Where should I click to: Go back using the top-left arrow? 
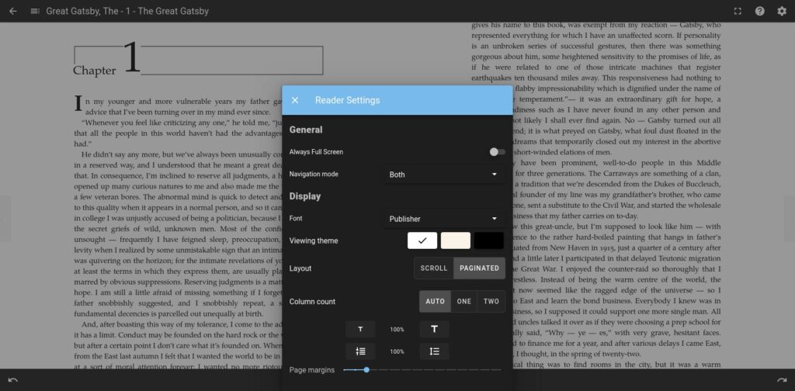[12, 11]
